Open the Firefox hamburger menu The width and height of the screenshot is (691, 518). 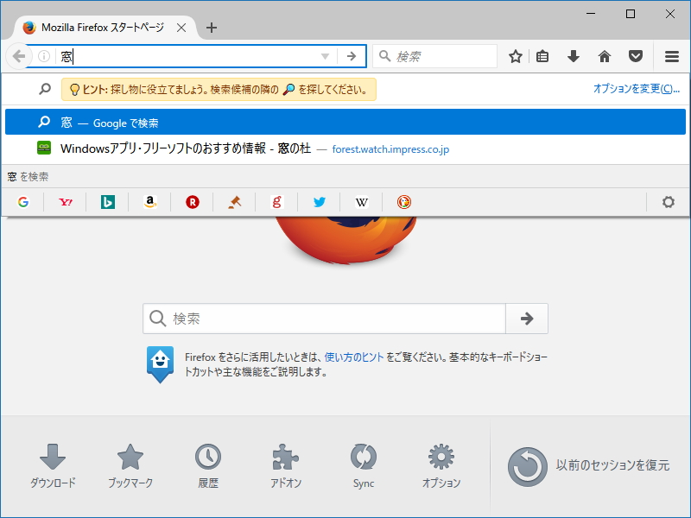pos(671,55)
